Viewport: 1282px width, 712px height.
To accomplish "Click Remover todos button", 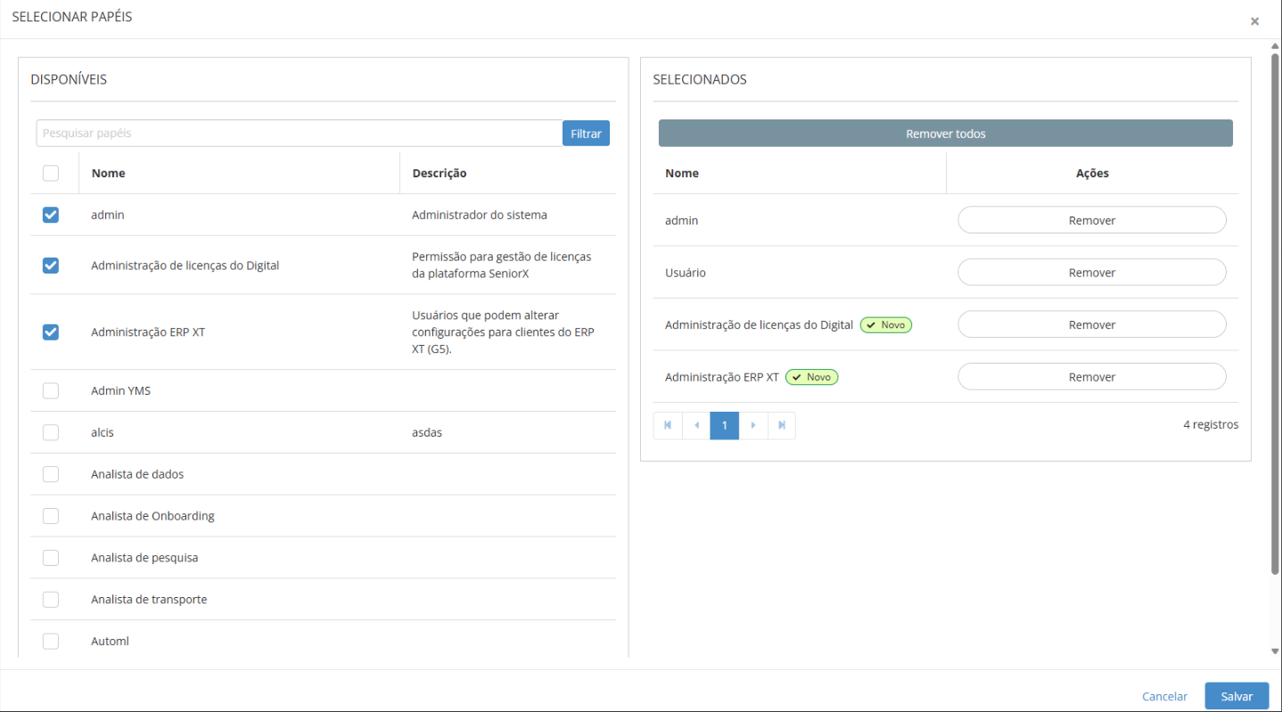I will 945,134.
